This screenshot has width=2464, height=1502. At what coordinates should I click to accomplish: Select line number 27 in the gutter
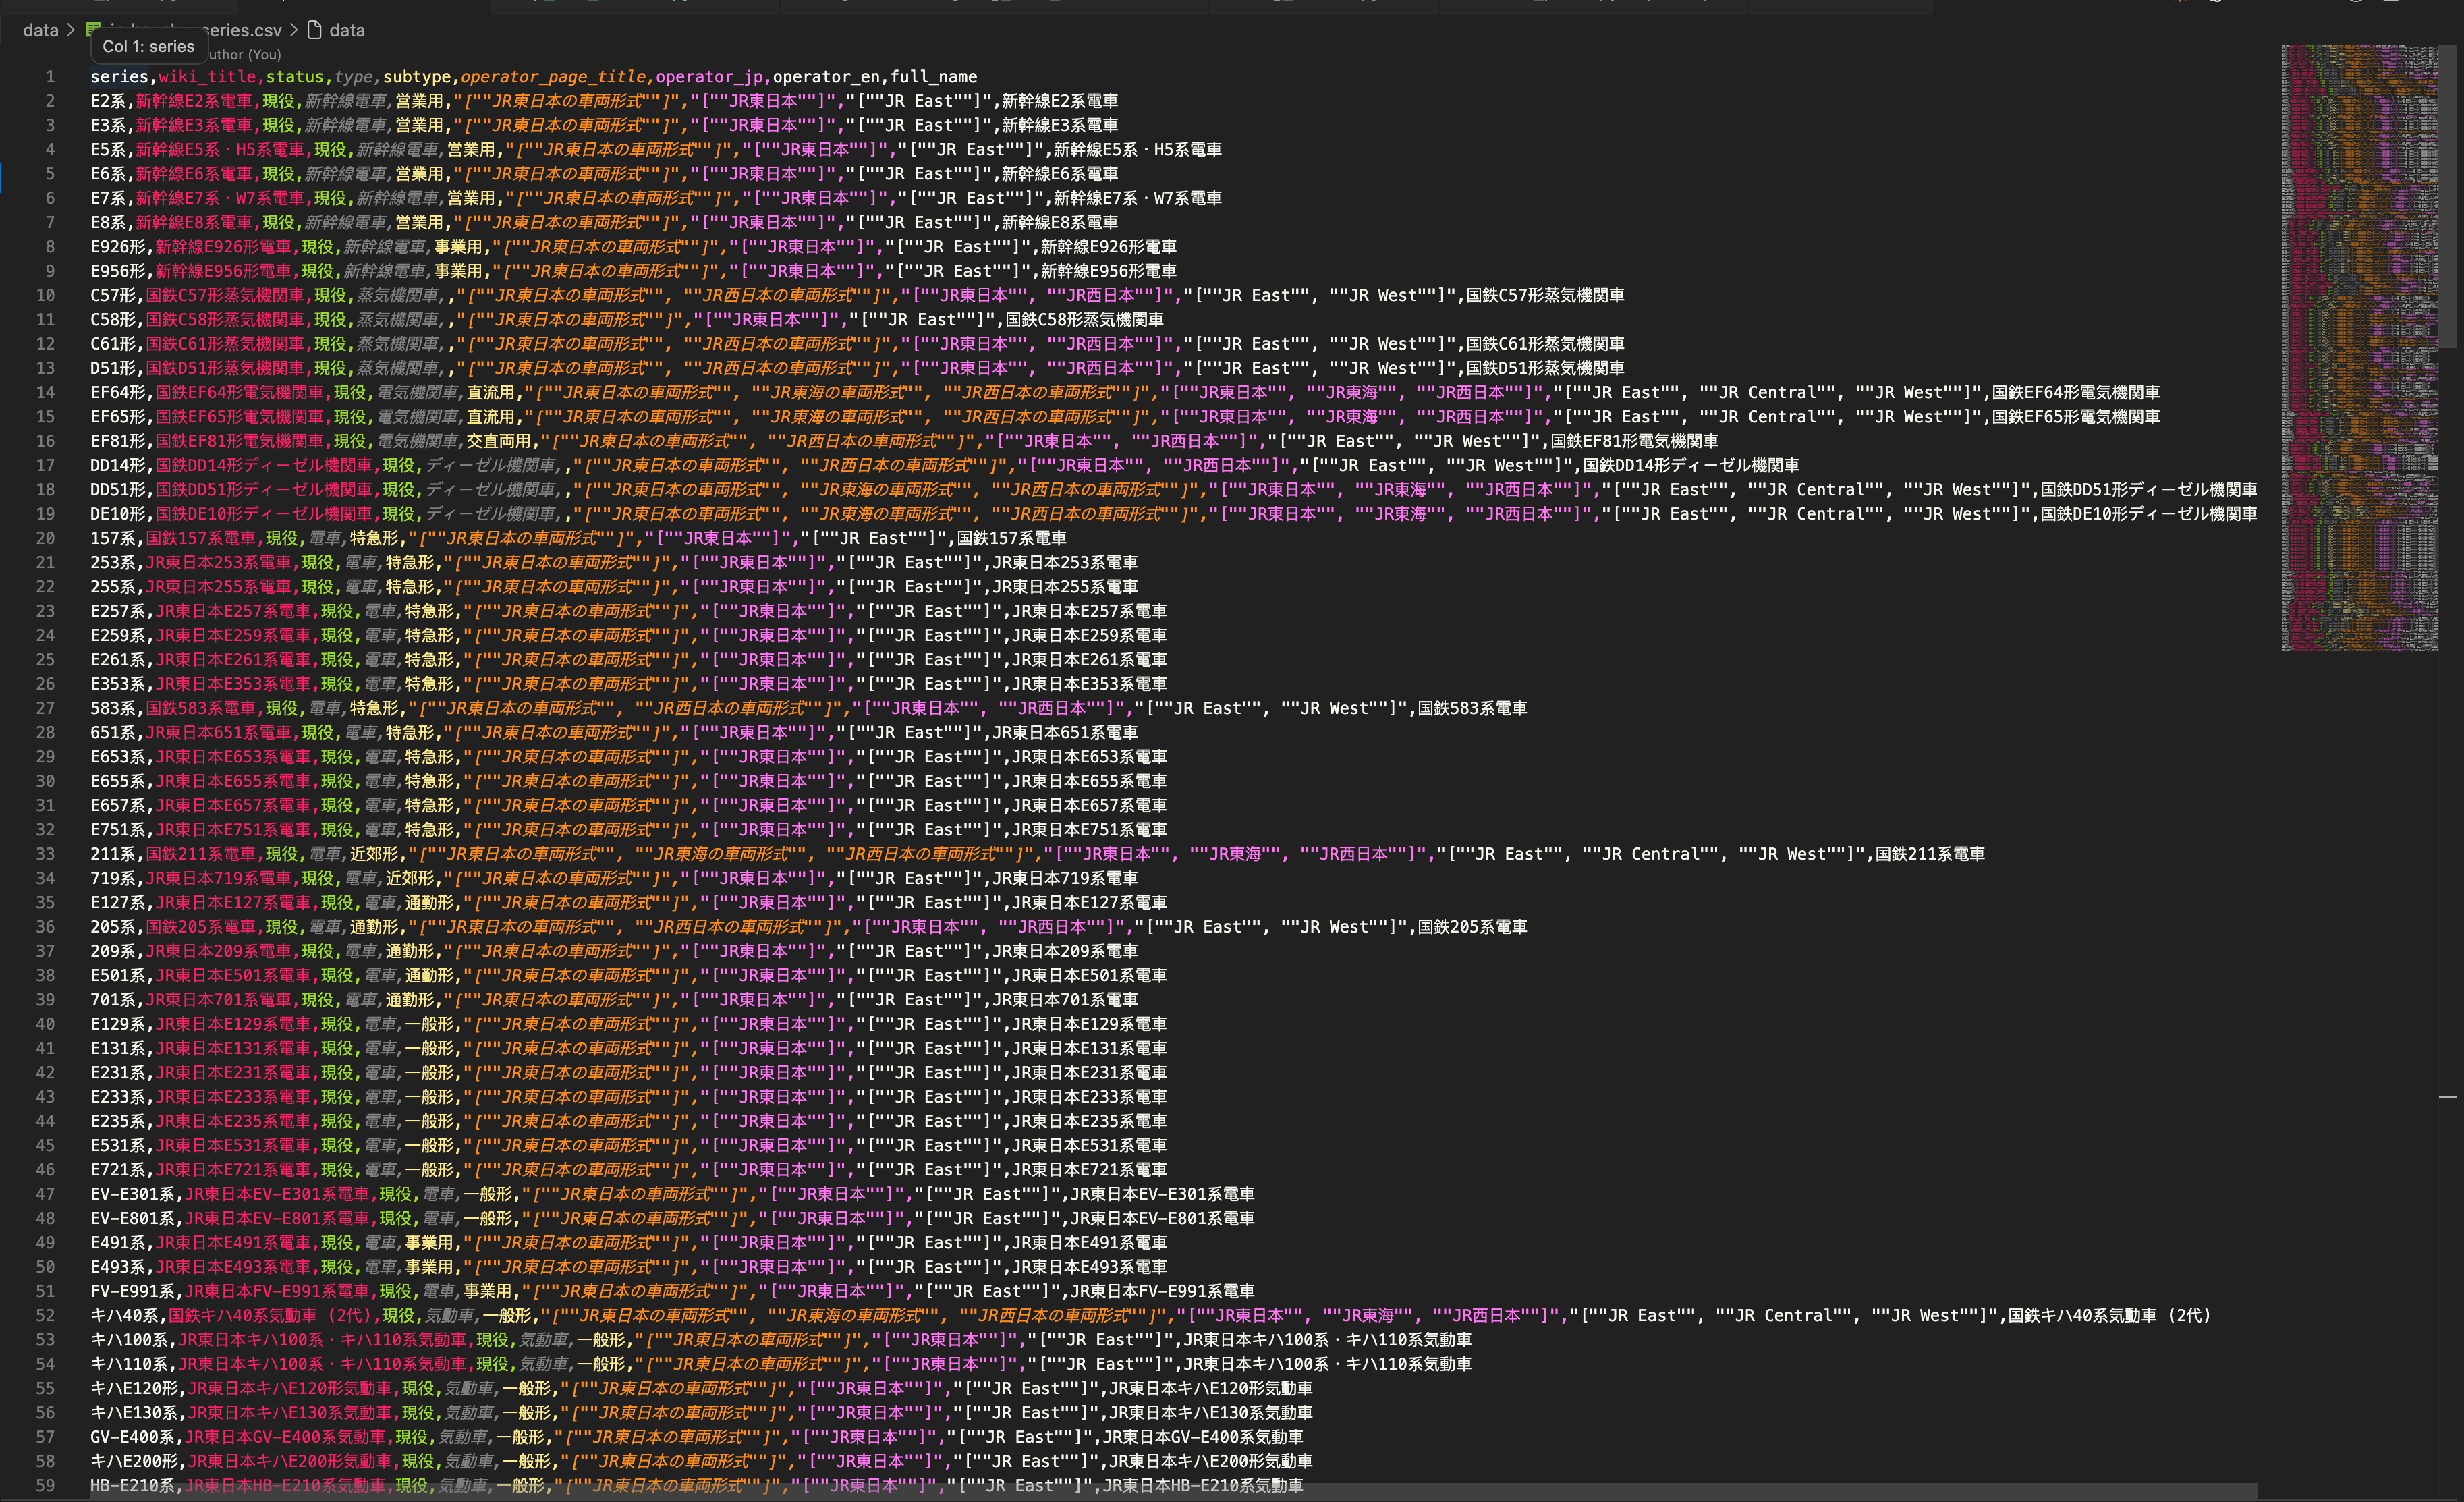pos(45,708)
